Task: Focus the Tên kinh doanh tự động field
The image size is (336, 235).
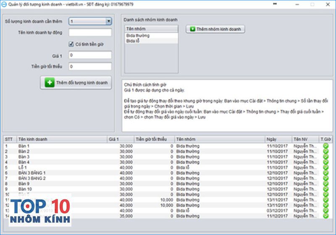Action: click(x=90, y=33)
